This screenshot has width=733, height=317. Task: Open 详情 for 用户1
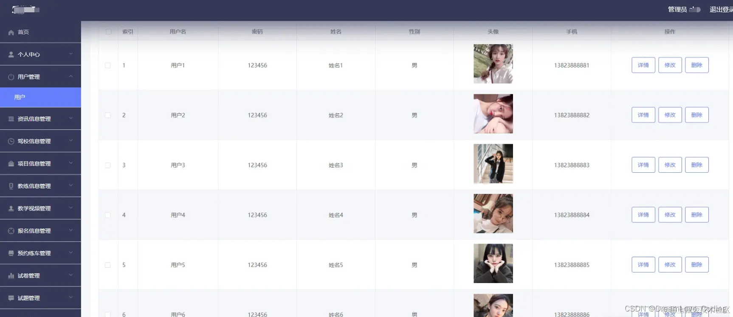[643, 65]
